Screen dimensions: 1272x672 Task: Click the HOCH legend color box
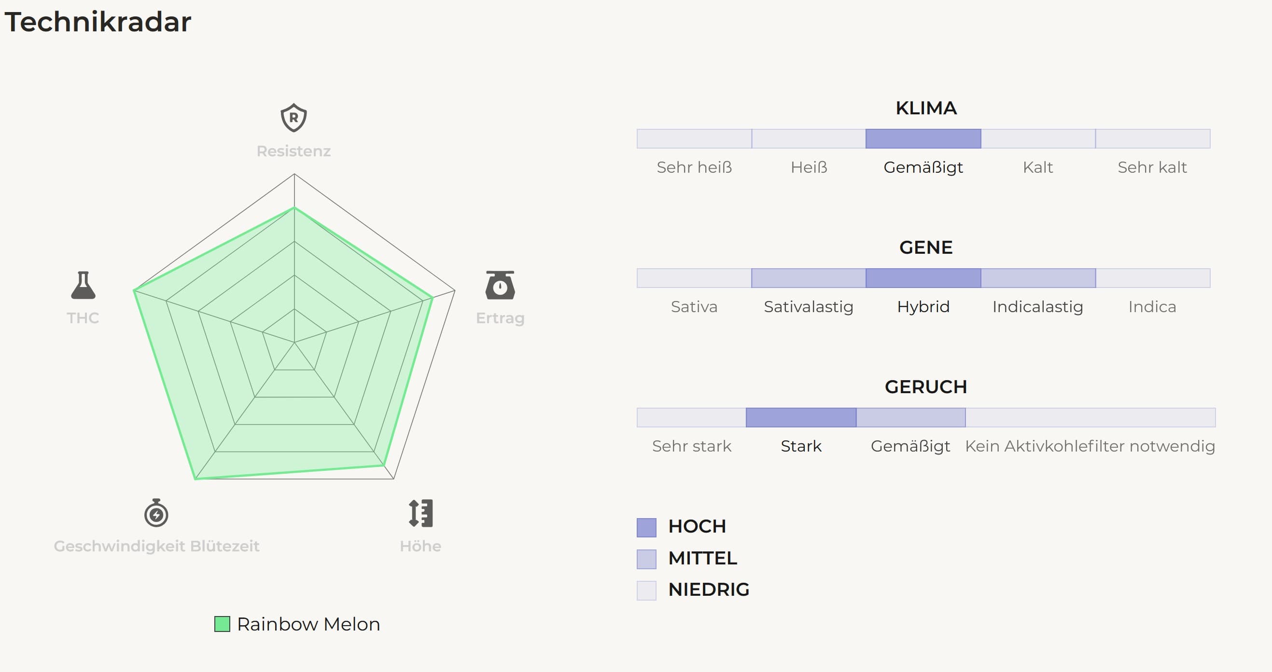pyautogui.click(x=646, y=527)
